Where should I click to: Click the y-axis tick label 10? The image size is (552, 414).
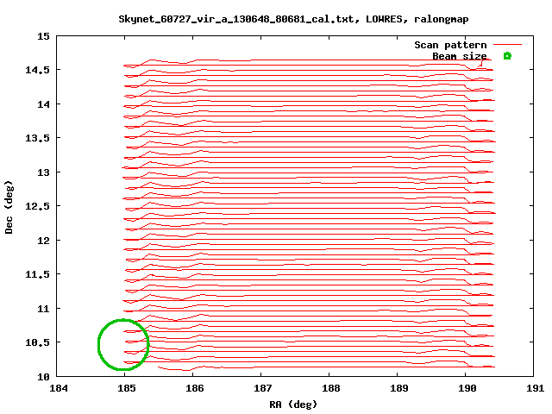tap(43, 377)
